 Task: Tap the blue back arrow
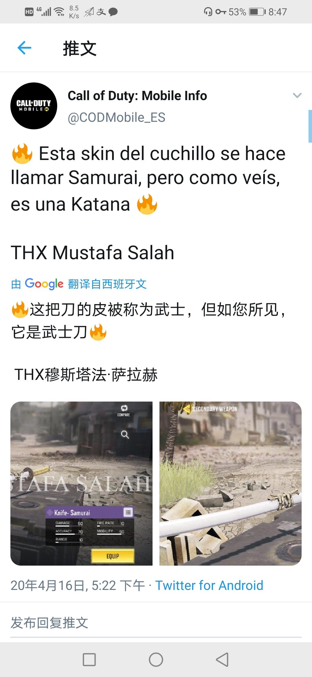(24, 48)
